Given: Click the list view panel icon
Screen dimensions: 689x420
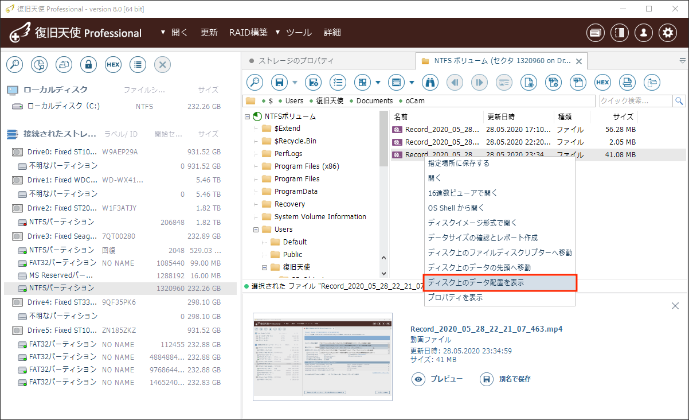Looking at the screenshot, I should tap(396, 82).
